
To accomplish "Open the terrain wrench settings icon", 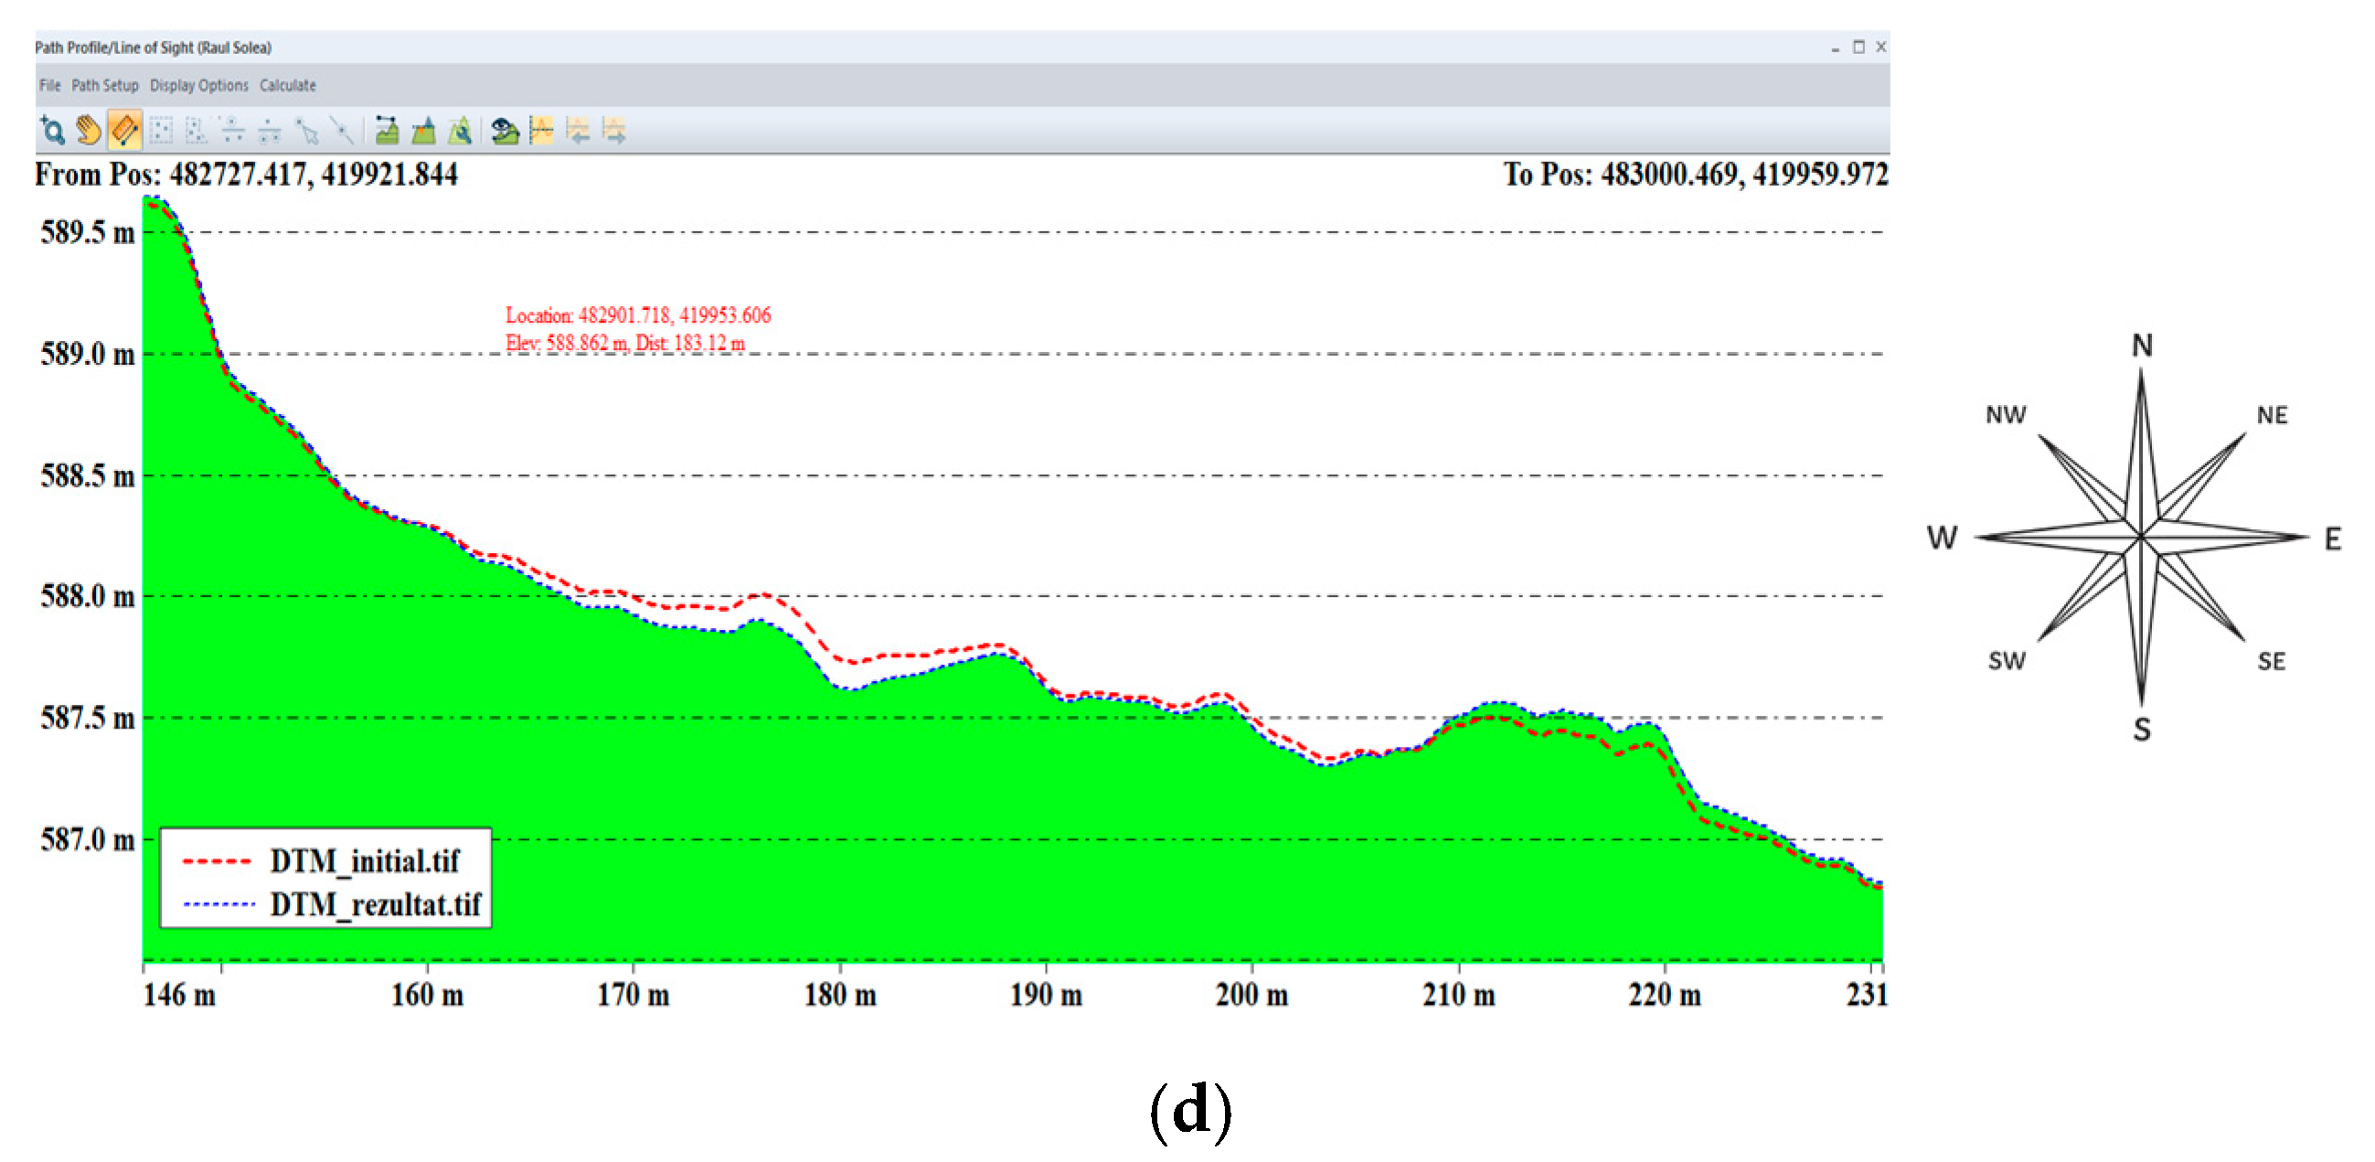I will (x=460, y=131).
